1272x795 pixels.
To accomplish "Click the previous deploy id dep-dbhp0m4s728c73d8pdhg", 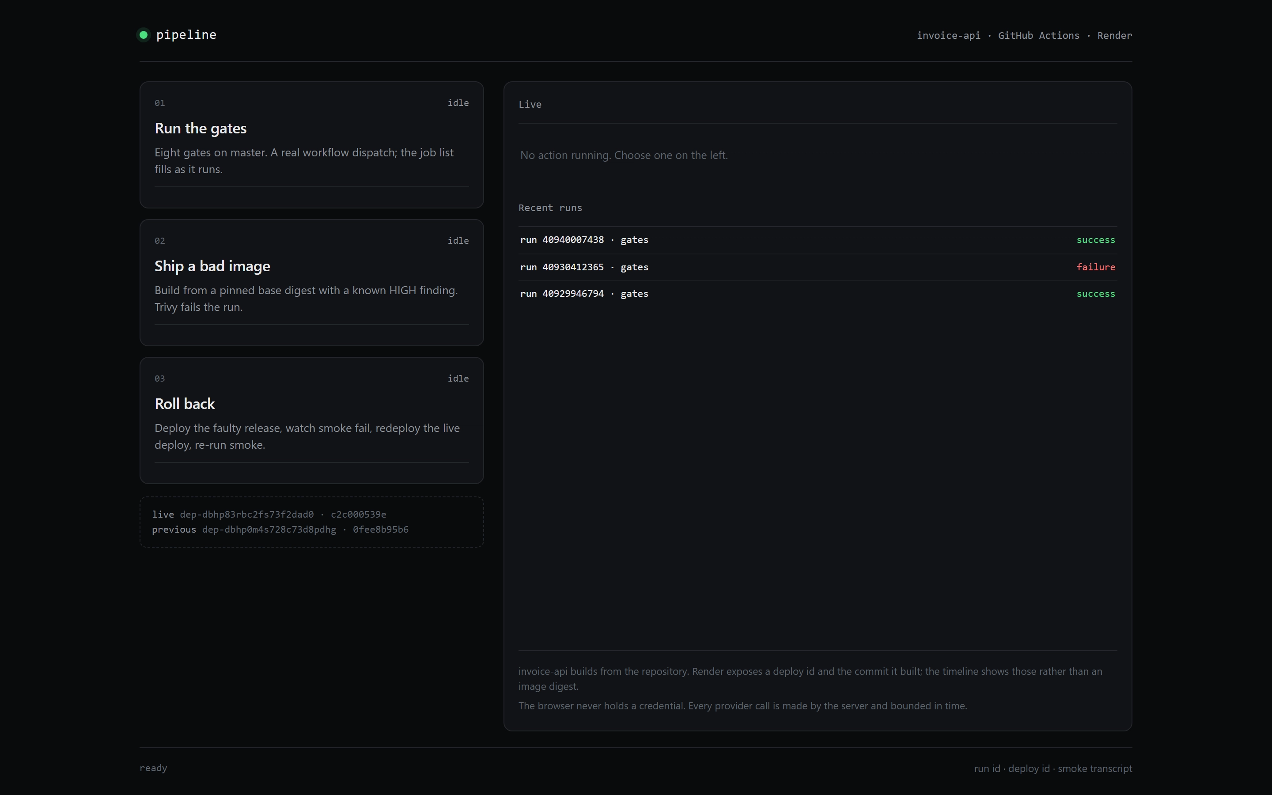I will tap(269, 530).
